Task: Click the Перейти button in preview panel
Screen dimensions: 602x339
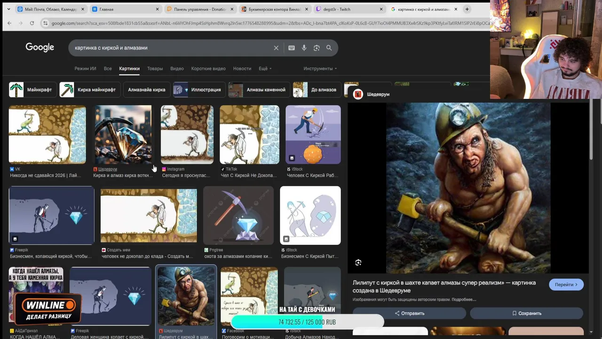Action: pos(566,284)
